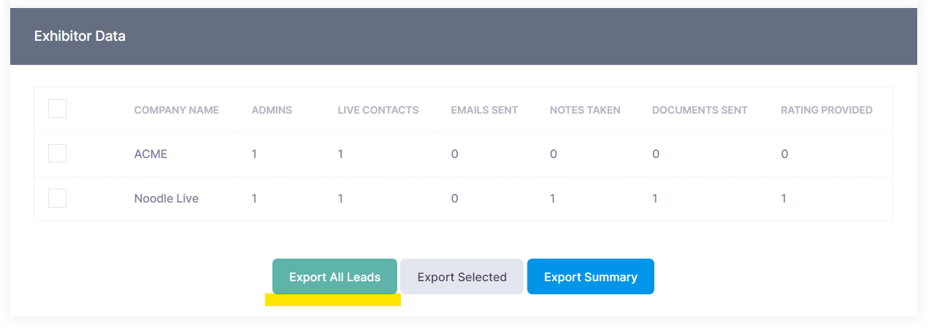Image resolution: width=934 pixels, height=330 pixels.
Task: Click the Live Contacts column header
Action: pos(378,110)
